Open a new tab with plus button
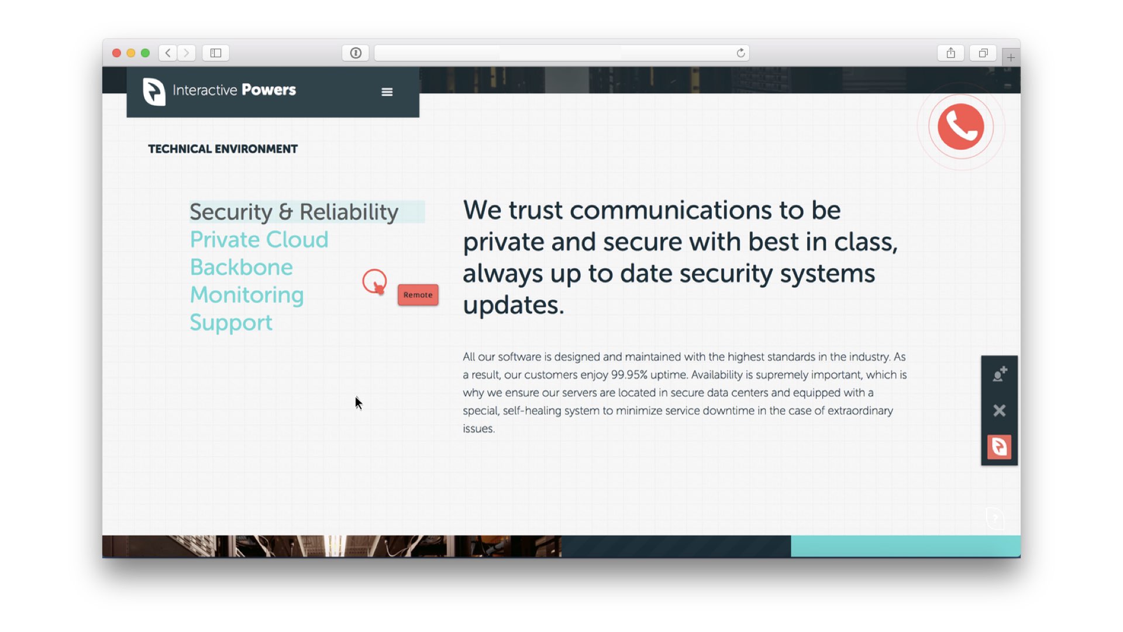This screenshot has height=632, width=1123. click(1011, 57)
